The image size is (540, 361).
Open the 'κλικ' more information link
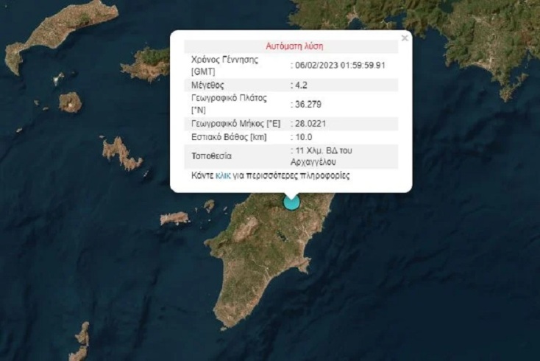coord(223,175)
